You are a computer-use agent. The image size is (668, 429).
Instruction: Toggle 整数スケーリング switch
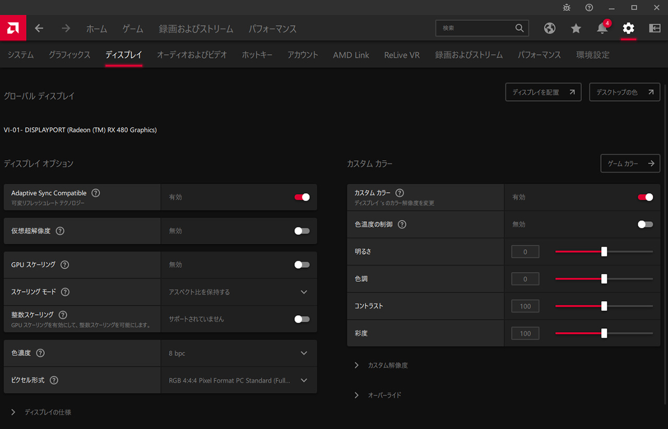pos(302,319)
